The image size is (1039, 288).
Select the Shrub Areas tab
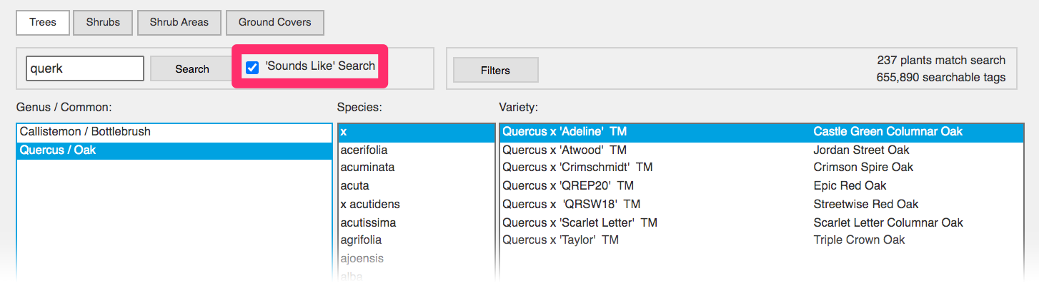click(x=179, y=22)
